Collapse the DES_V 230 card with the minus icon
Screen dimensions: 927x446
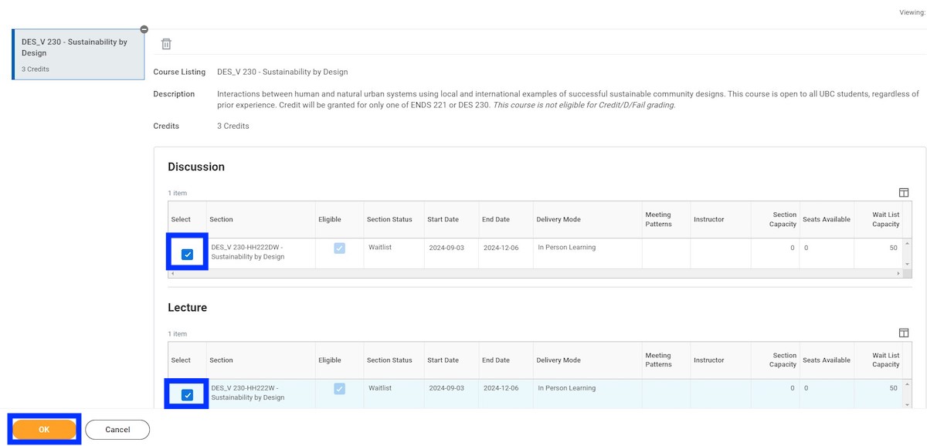click(x=144, y=29)
